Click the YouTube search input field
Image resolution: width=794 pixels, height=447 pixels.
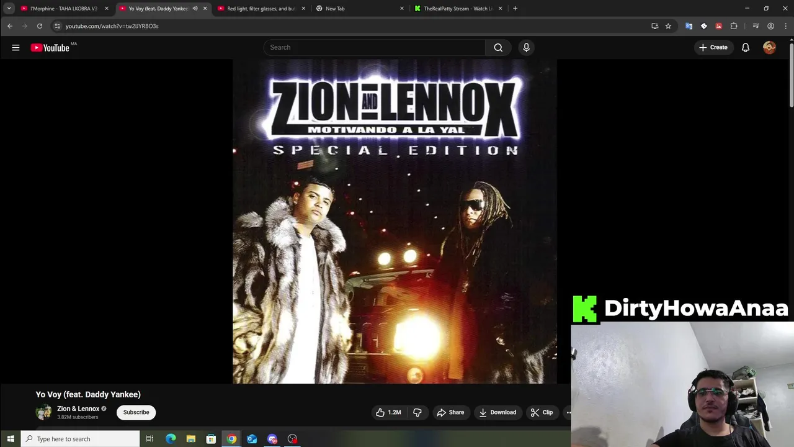(375, 47)
